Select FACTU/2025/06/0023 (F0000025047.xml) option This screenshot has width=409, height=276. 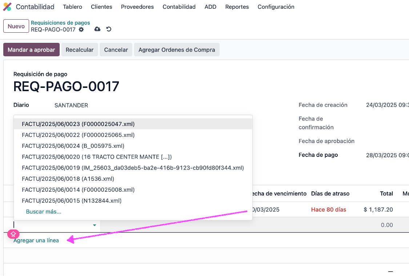[x=133, y=124]
